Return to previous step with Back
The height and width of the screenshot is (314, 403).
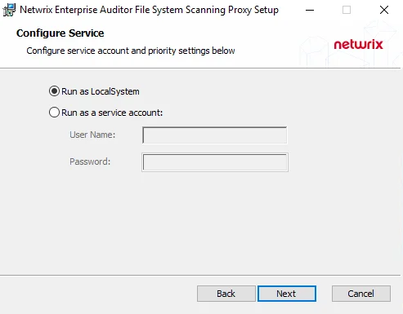[x=226, y=294]
